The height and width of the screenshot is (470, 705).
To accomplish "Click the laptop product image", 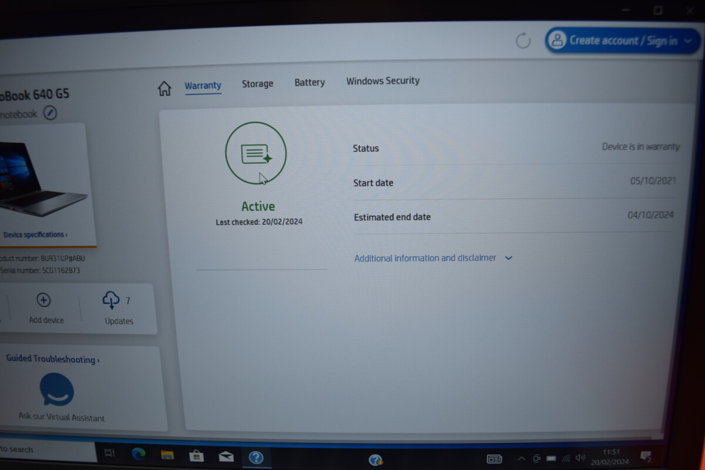I will tap(42, 179).
